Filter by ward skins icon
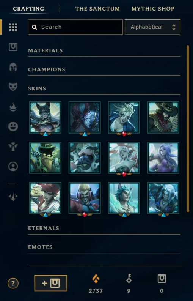The width and height of the screenshot is (193, 301). (13, 147)
